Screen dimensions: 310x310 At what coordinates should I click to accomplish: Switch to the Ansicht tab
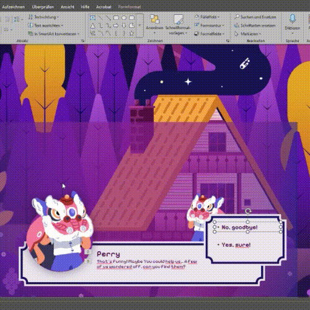click(x=68, y=7)
